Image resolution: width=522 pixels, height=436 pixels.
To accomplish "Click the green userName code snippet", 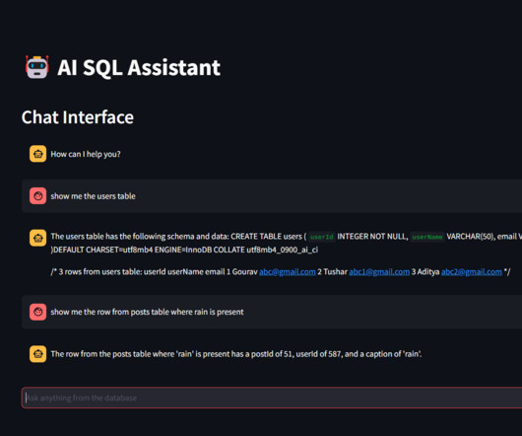I will (427, 237).
